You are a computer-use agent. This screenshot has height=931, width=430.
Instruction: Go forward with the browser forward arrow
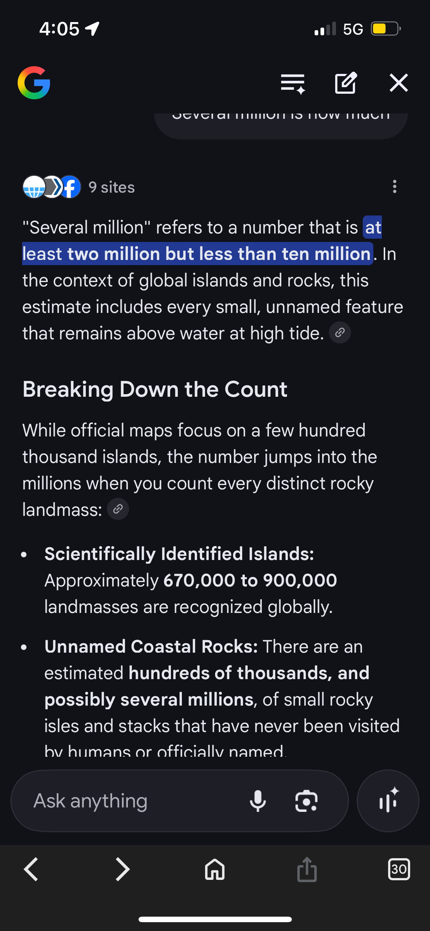(x=122, y=869)
